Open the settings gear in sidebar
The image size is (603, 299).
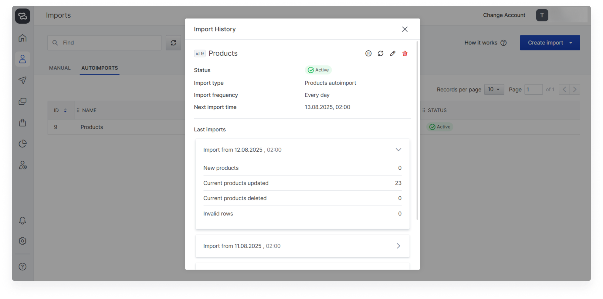coord(22,241)
